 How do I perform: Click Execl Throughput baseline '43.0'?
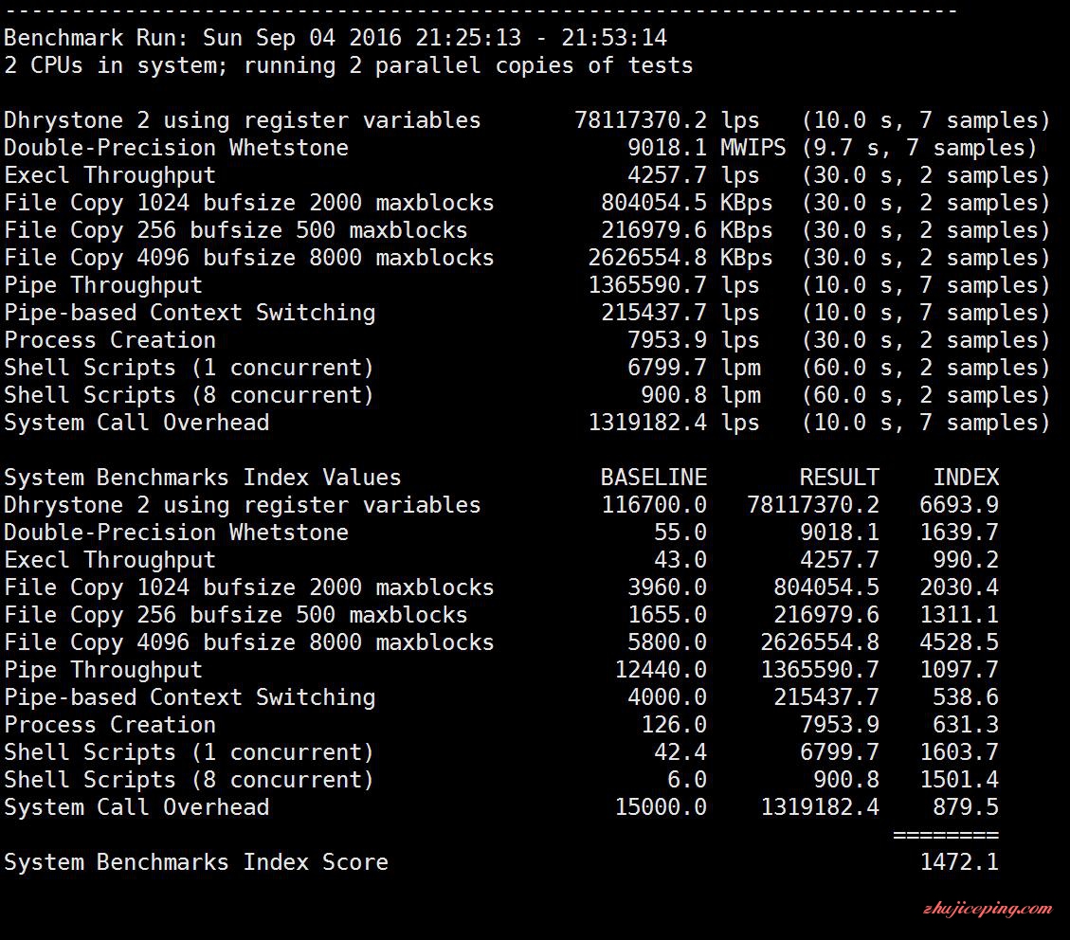pos(680,559)
